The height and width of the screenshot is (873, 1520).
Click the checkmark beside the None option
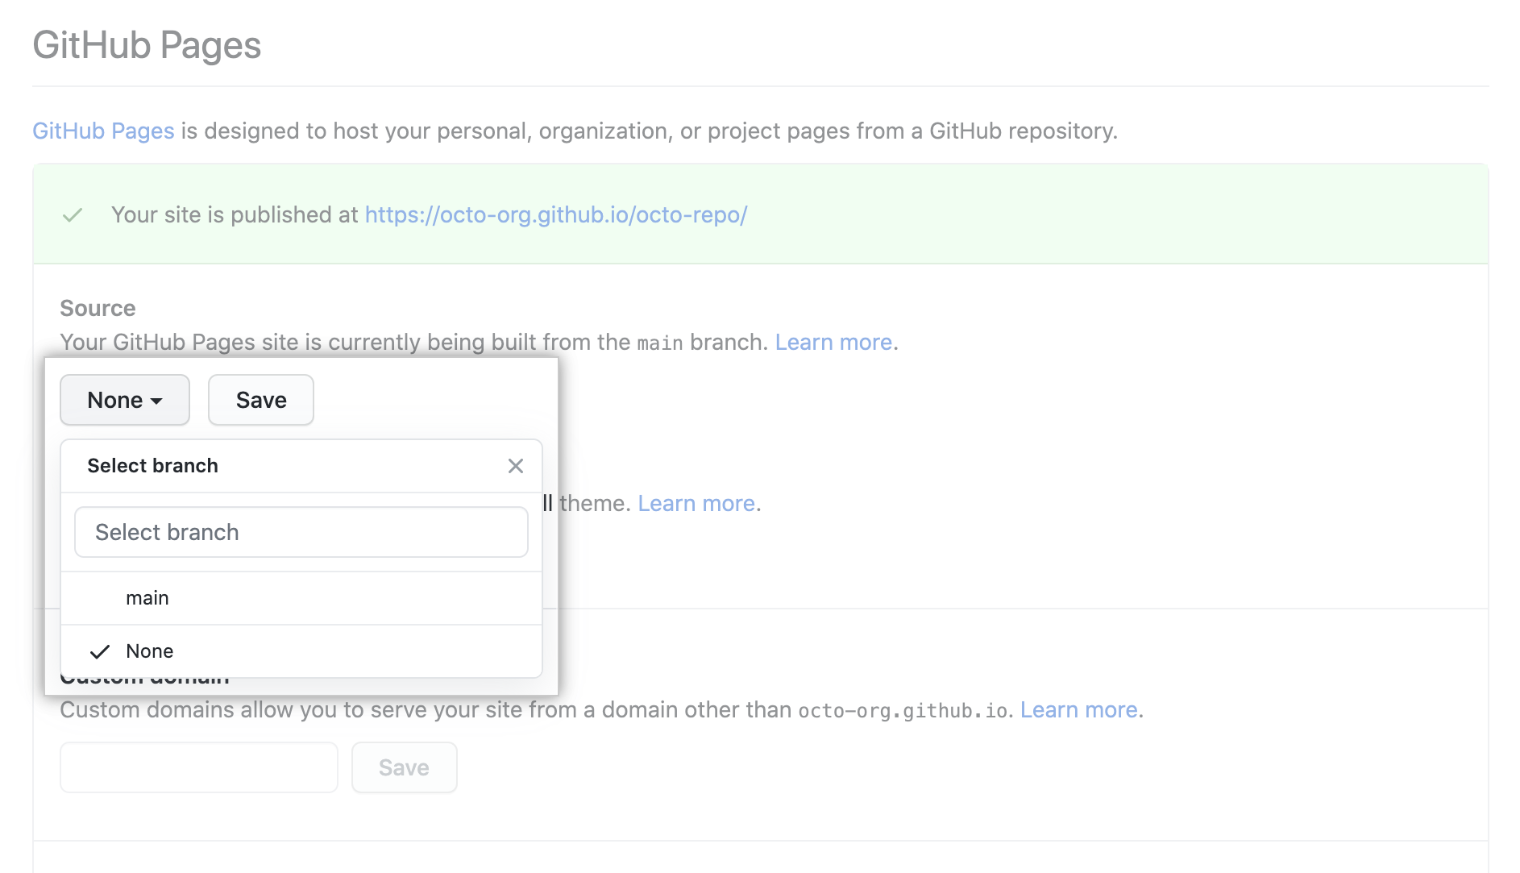pos(100,651)
